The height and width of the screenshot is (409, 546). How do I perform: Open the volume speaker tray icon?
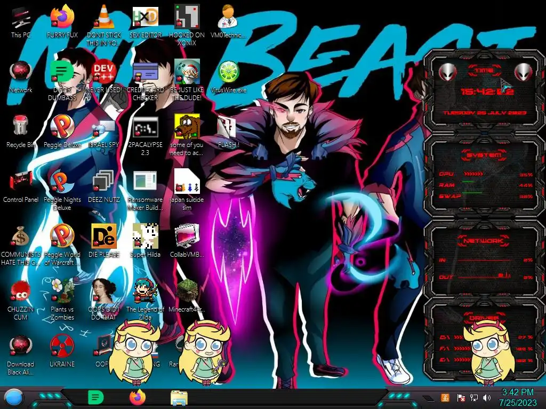point(487,397)
